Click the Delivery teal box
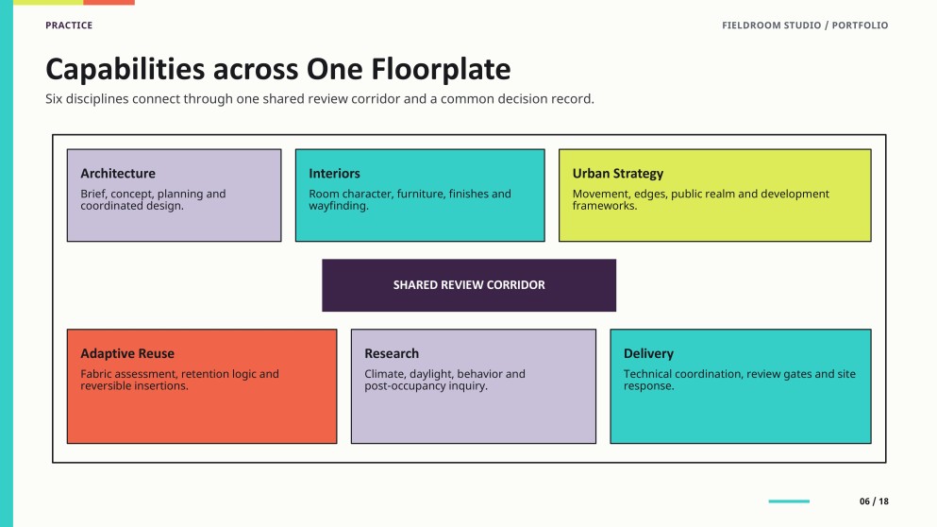The width and height of the screenshot is (937, 527). 741,386
